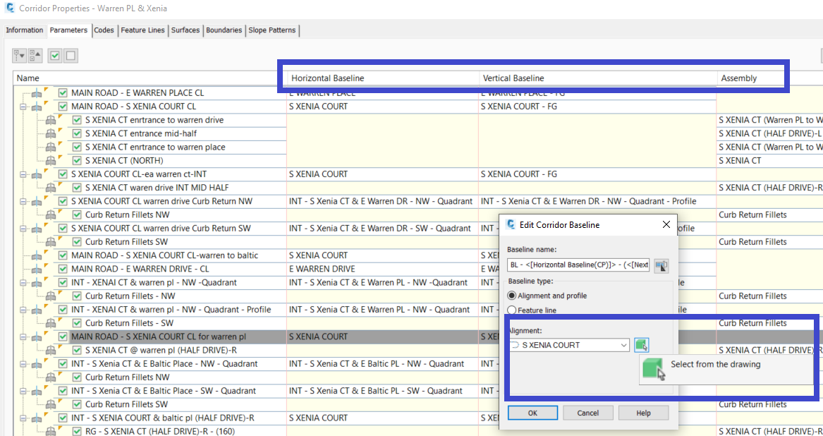Toggle checkbox for Curb Return Fillets - SW
The width and height of the screenshot is (823, 436).
77,323
